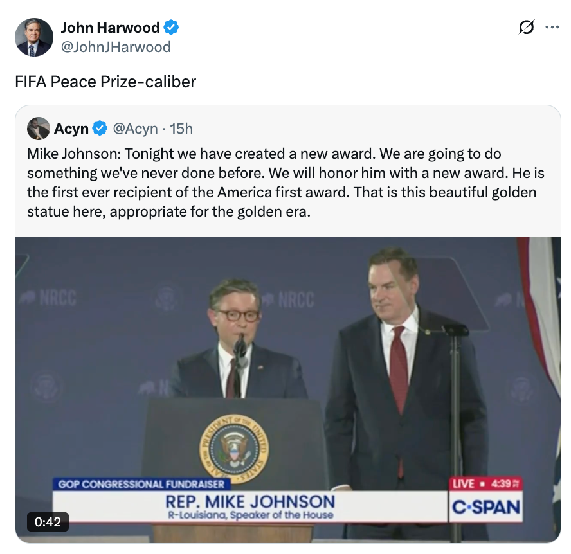Viewport: 571px width, 554px height.
Task: Open the 15h timestamp link
Action: coord(181,129)
